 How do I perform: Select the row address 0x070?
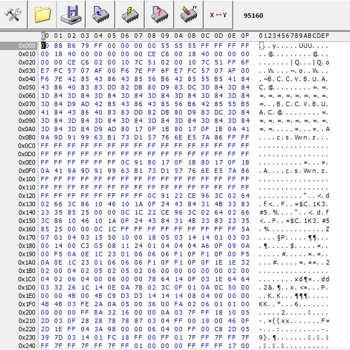27,104
